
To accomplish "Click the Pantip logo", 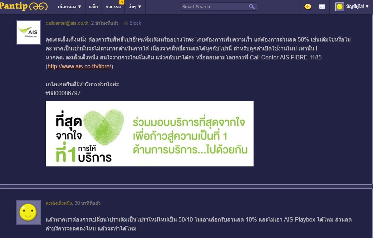I will click(23, 6).
